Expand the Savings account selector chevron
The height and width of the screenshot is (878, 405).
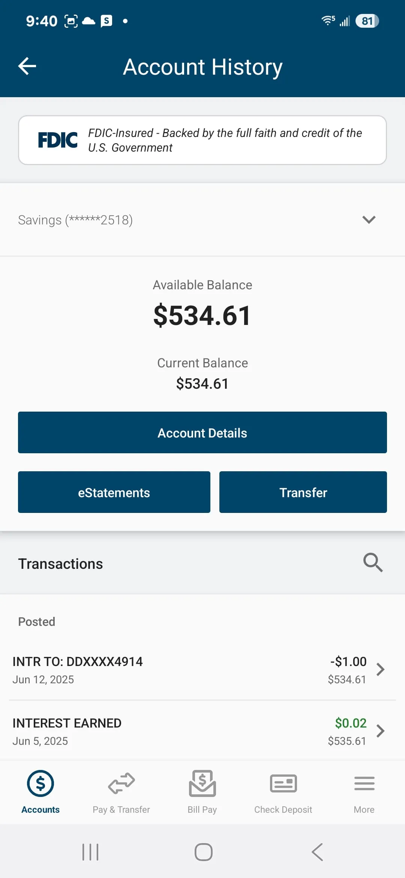tap(369, 219)
